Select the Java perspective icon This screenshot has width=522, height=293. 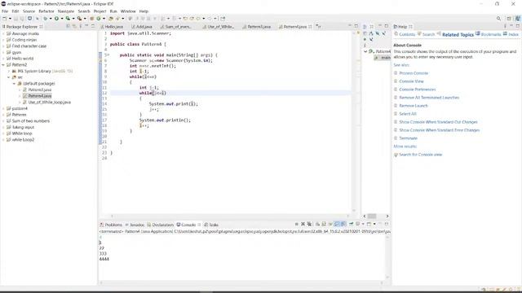click(518, 19)
